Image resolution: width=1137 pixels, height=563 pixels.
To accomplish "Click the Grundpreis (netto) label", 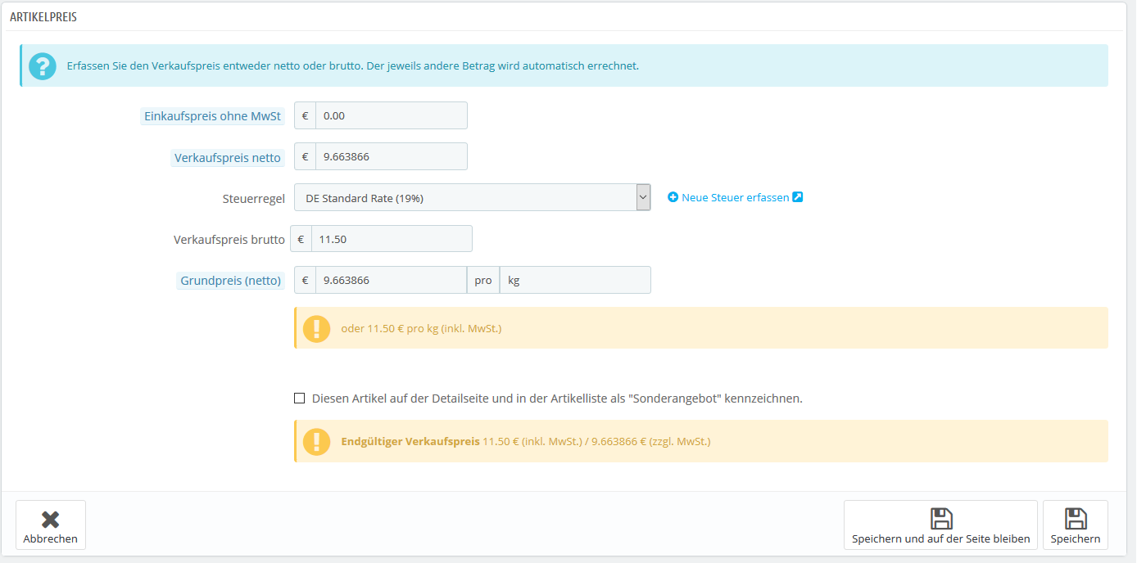I will coord(230,281).
